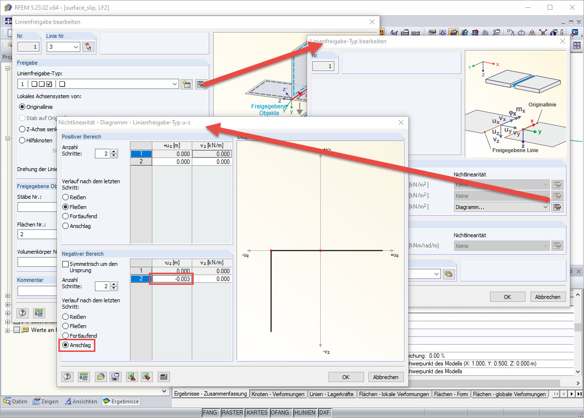This screenshot has width=584, height=418.
Task: Toggle HLINIEN in status bar
Action: tap(305, 413)
